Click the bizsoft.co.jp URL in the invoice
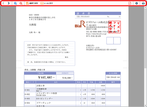 click(96, 34)
